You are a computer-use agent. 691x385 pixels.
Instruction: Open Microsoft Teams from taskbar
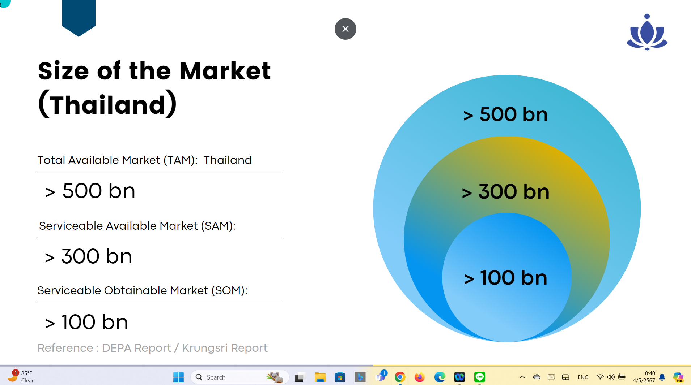pyautogui.click(x=381, y=376)
